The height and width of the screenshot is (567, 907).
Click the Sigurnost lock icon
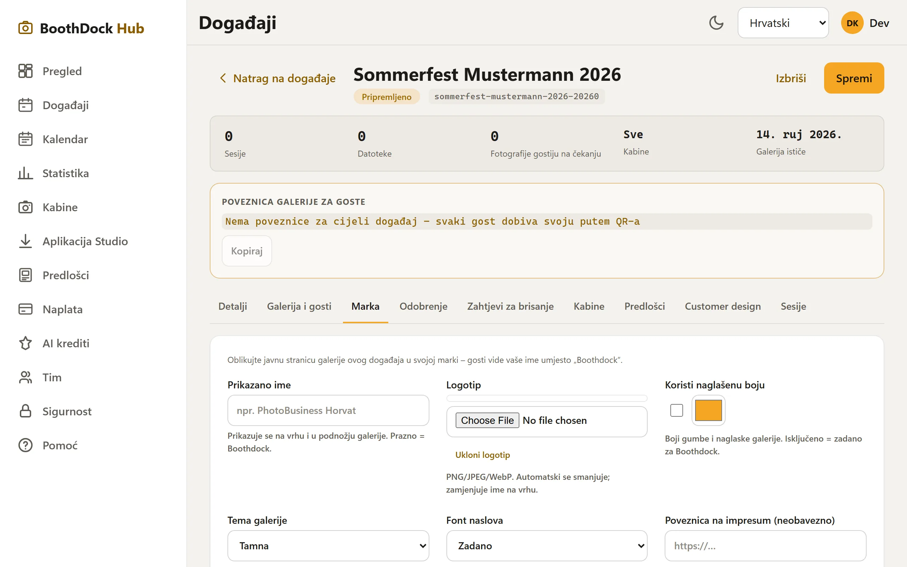[26, 411]
